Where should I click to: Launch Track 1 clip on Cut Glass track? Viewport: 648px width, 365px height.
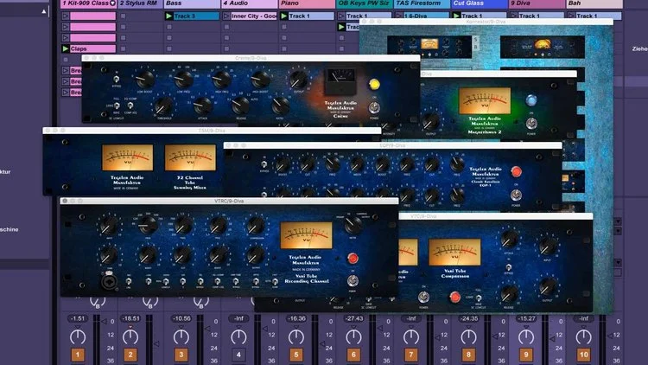[456, 16]
